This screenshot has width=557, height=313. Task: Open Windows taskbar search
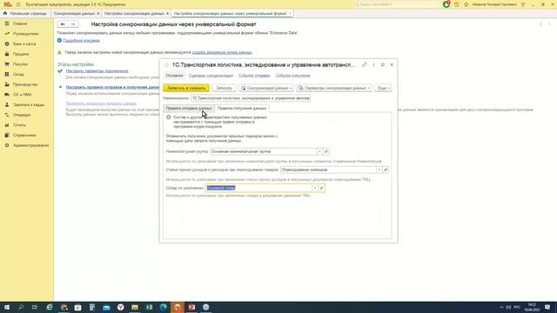[21, 307]
